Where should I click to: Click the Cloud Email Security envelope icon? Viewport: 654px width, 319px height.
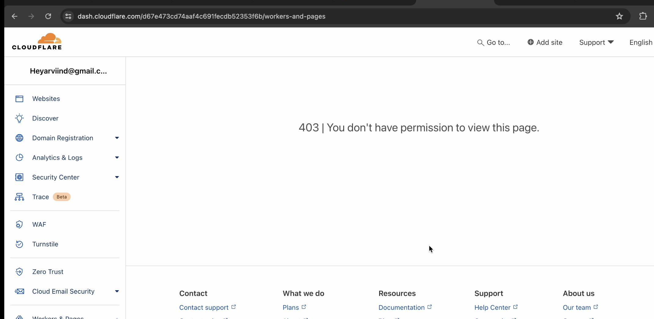(19, 291)
